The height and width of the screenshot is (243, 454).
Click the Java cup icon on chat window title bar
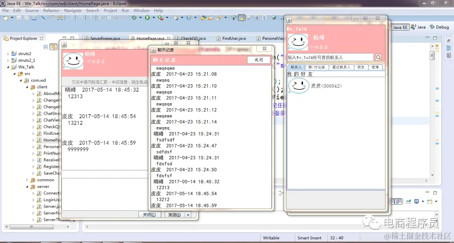tap(64, 44)
